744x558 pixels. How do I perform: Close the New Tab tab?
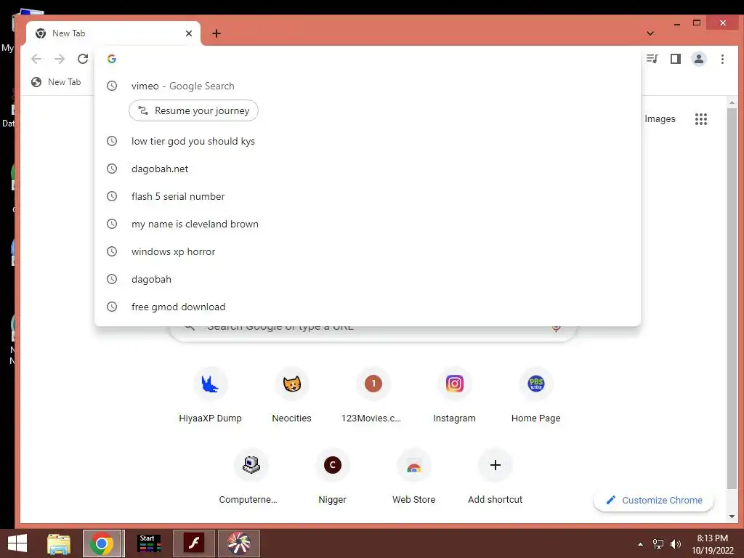[189, 33]
